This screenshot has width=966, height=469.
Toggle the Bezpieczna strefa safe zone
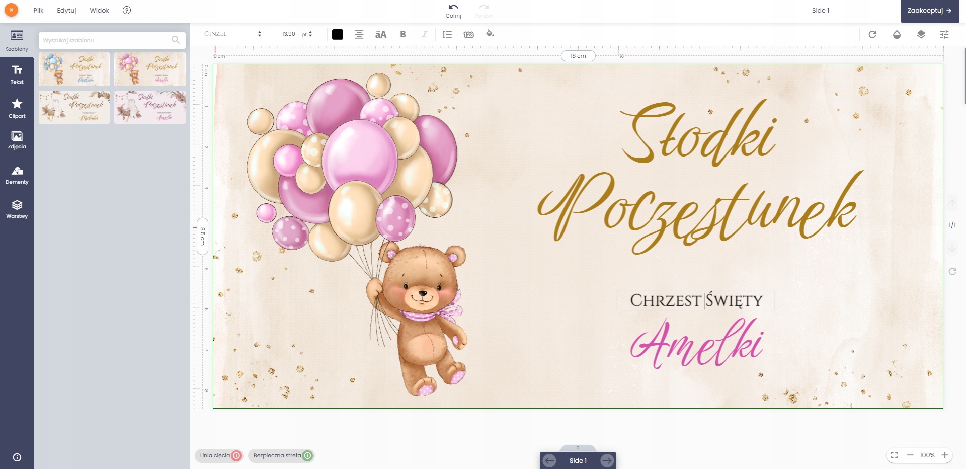pos(307,455)
